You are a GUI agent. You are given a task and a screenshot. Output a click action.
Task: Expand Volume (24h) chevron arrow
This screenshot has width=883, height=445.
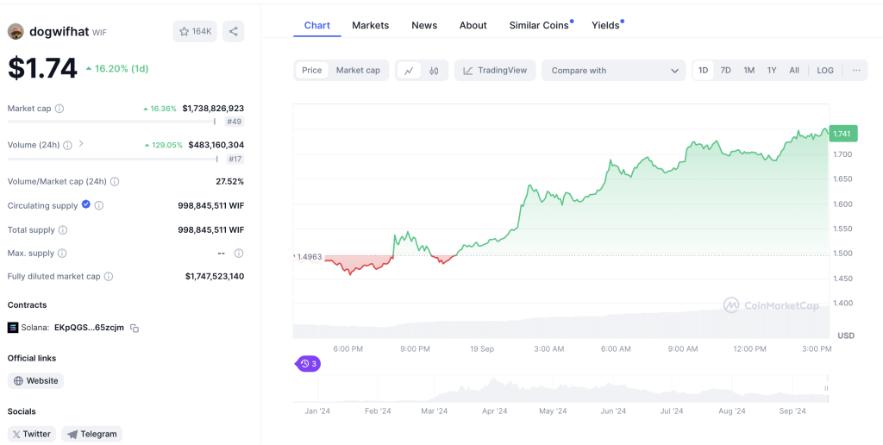(x=81, y=144)
